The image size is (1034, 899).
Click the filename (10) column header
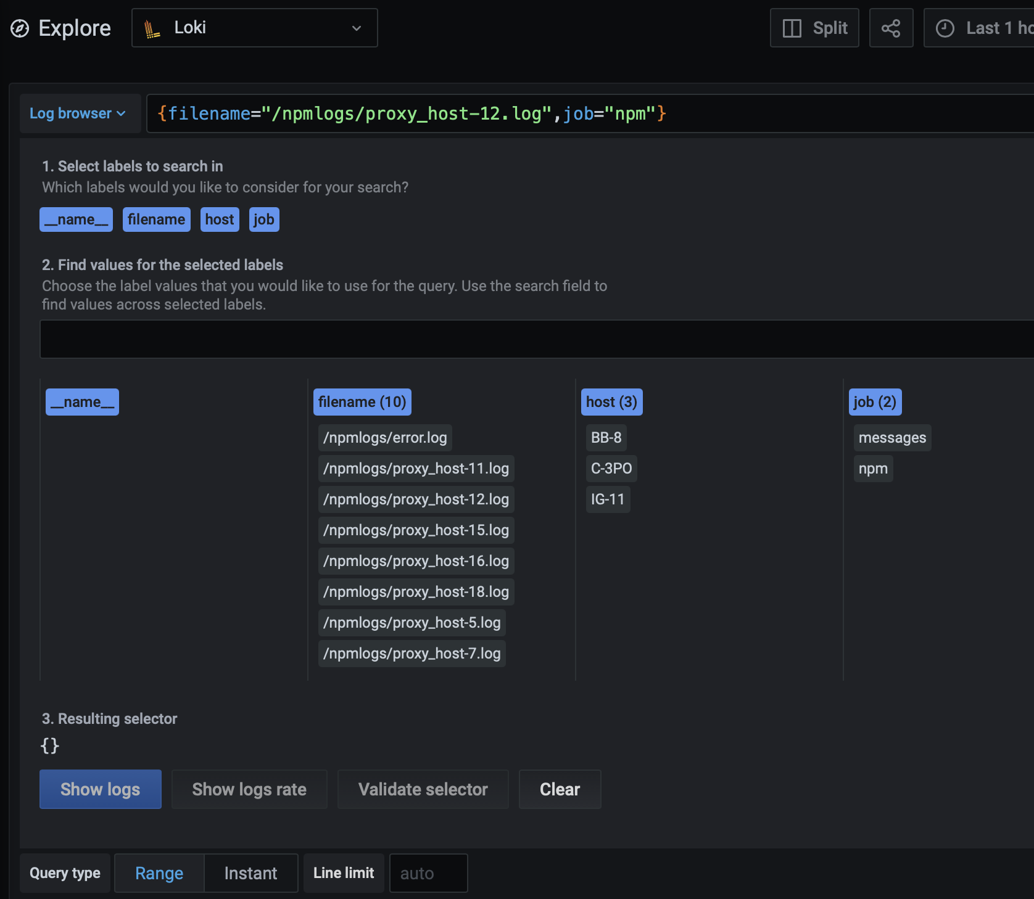362,402
